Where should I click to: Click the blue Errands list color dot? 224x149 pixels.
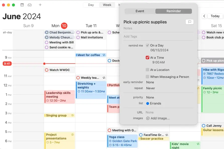[147, 103]
